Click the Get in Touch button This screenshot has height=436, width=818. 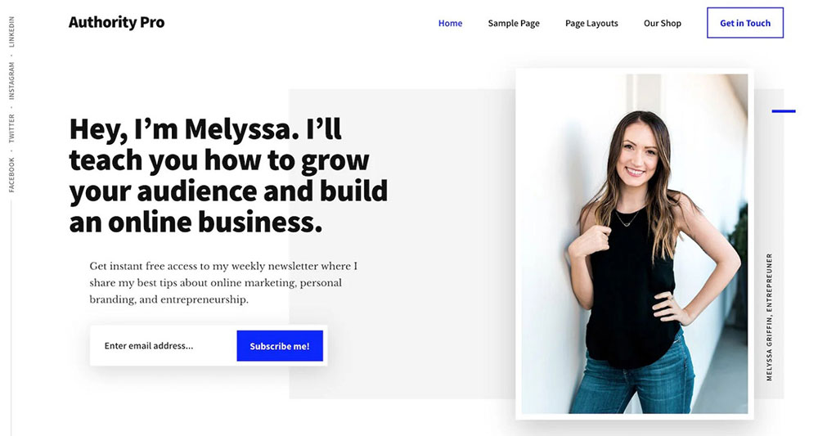[745, 23]
